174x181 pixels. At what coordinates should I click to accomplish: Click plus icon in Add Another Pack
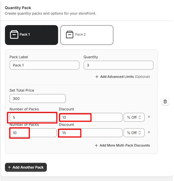point(9,167)
